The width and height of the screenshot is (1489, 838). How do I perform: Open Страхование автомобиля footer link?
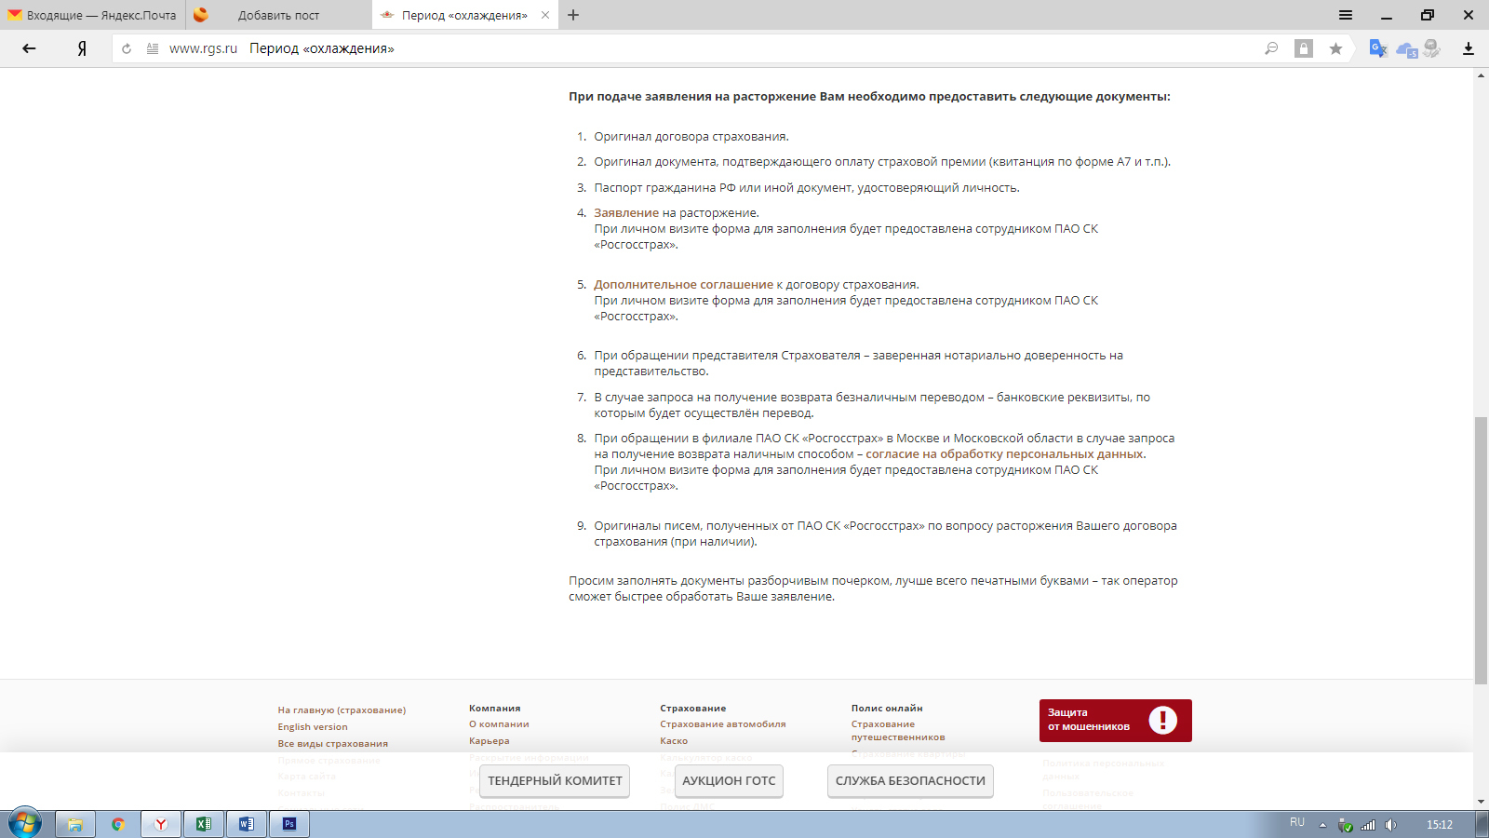click(723, 723)
